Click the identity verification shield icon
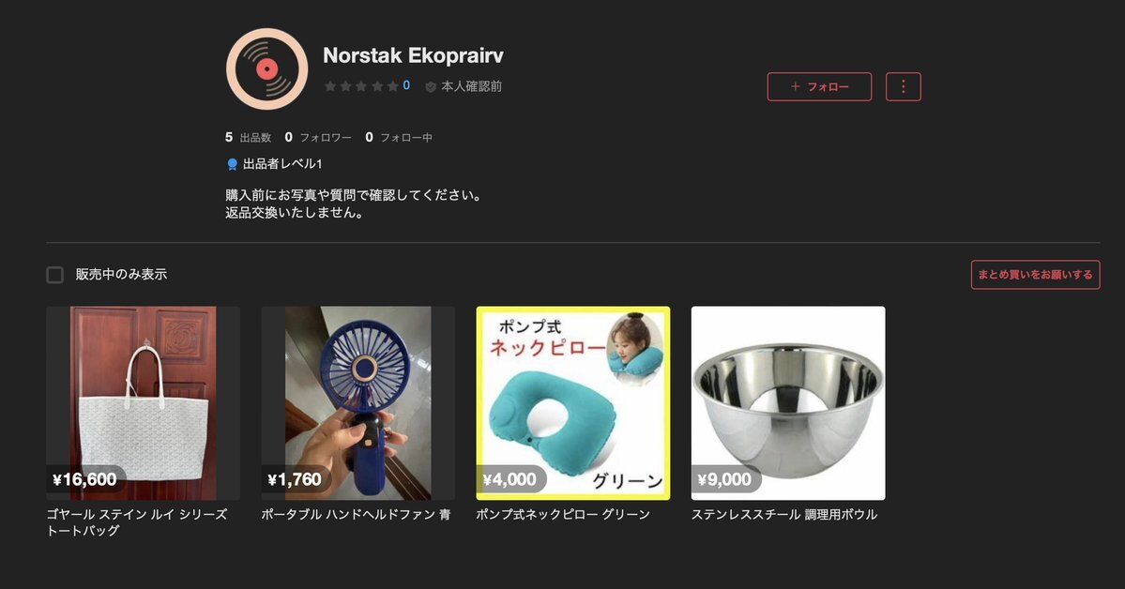1125x589 pixels. pyautogui.click(x=431, y=87)
